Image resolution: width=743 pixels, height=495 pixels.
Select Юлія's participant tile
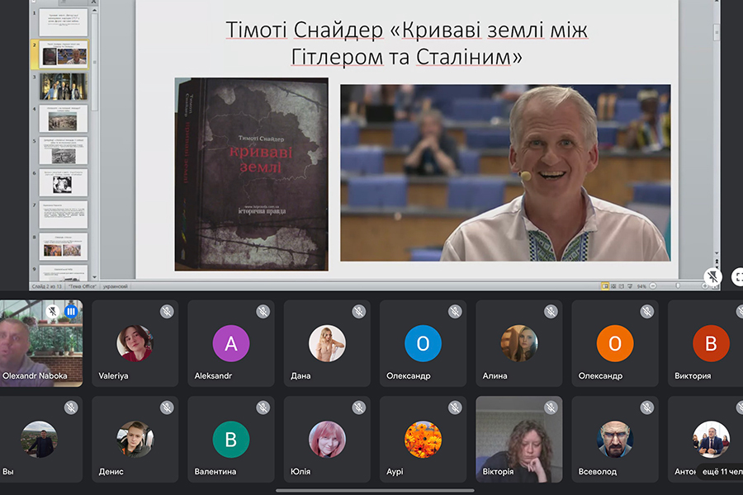click(327, 439)
